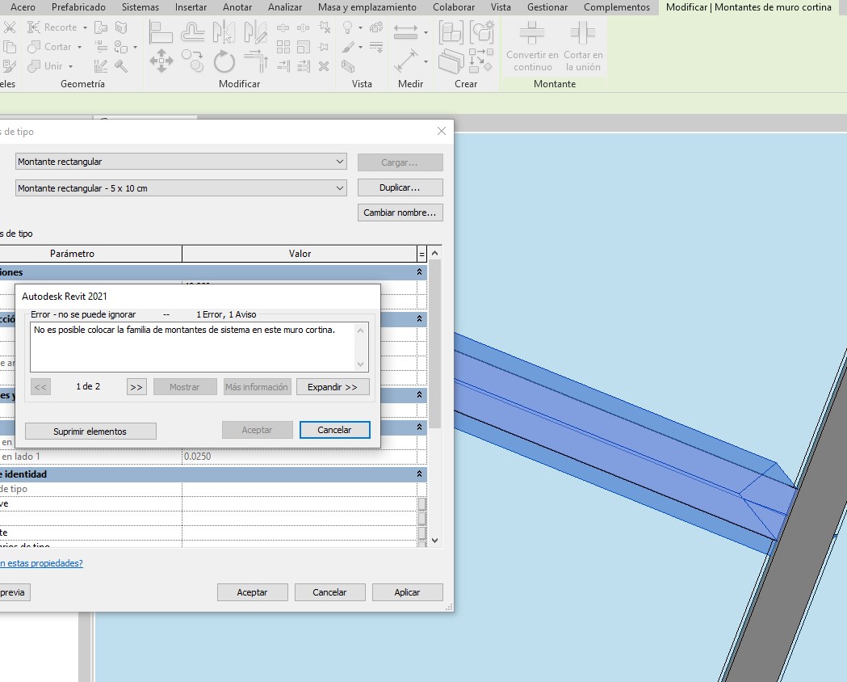Select the Move tool in Modificar panel

tap(161, 61)
